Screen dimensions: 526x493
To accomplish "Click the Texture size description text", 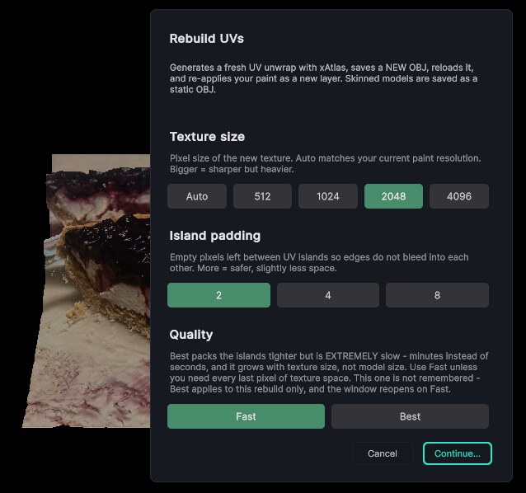I will point(325,164).
